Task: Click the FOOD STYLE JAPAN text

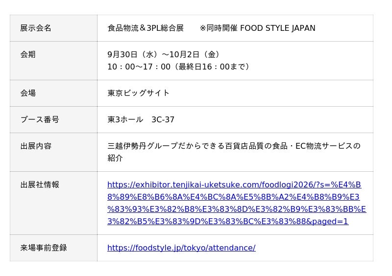Action: click(x=277, y=28)
